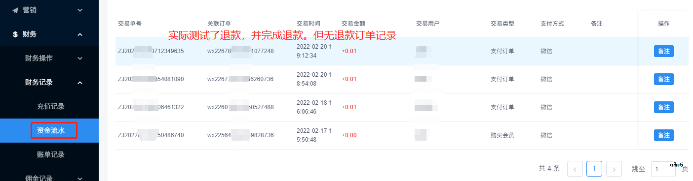Click the 交易时间 column header
Image resolution: width=693 pixels, height=181 pixels.
pos(308,23)
